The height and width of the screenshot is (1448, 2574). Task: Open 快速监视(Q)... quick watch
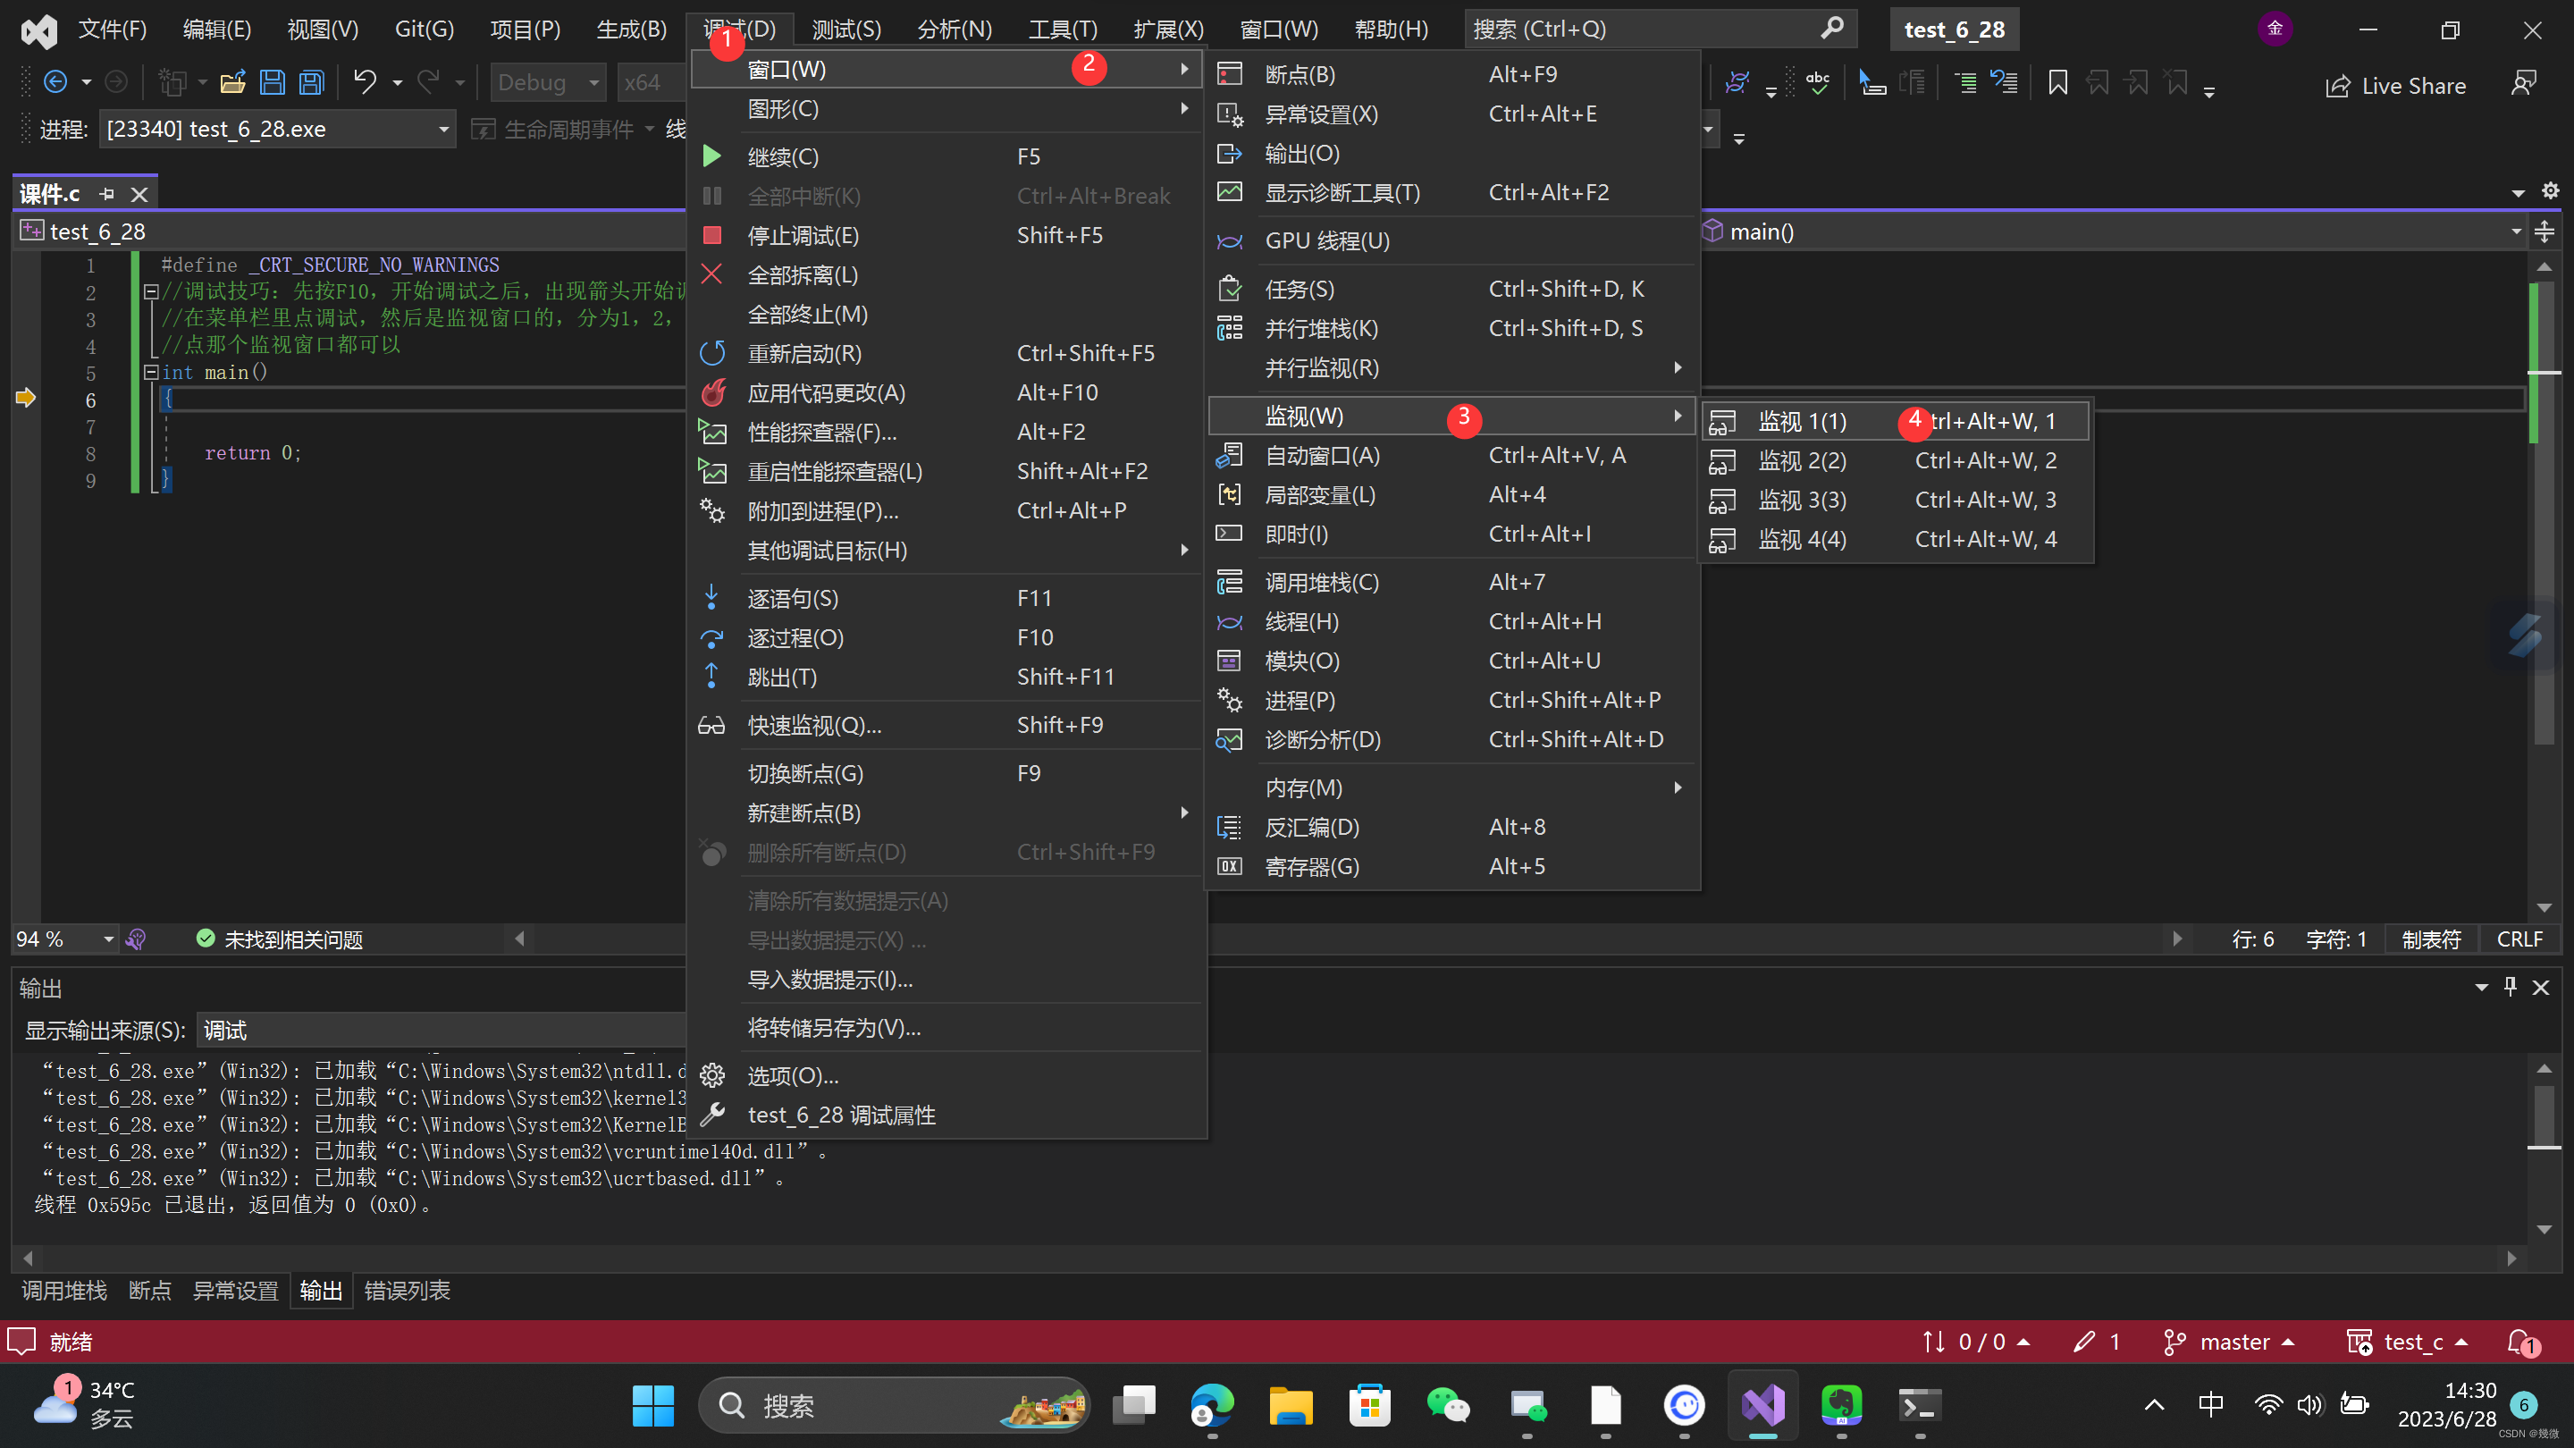click(x=946, y=725)
